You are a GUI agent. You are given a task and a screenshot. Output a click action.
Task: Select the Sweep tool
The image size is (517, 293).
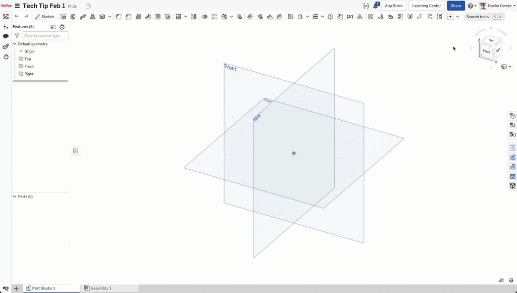[x=82, y=16]
